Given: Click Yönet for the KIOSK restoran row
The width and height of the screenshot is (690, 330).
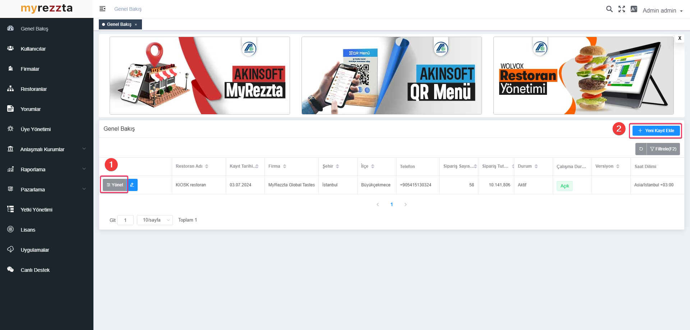Looking at the screenshot, I should (115, 185).
